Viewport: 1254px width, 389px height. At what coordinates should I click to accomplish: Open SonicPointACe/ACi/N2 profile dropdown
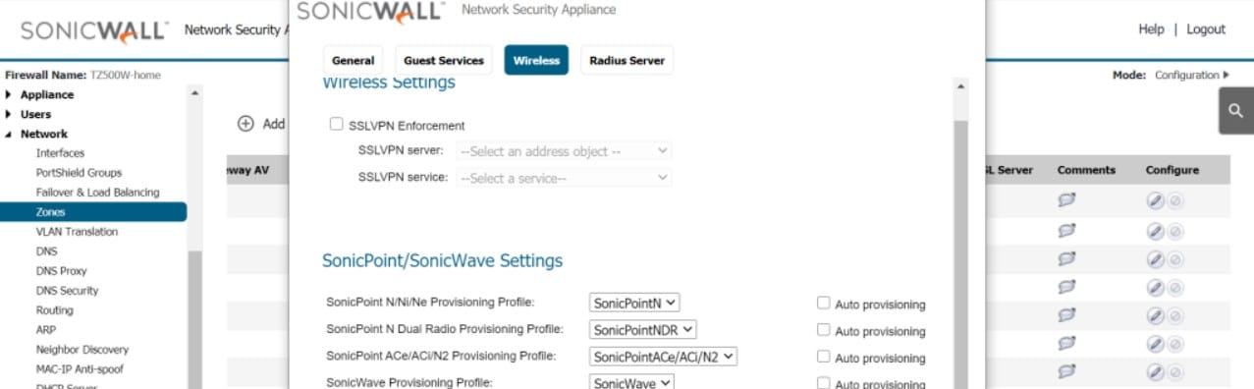(663, 357)
